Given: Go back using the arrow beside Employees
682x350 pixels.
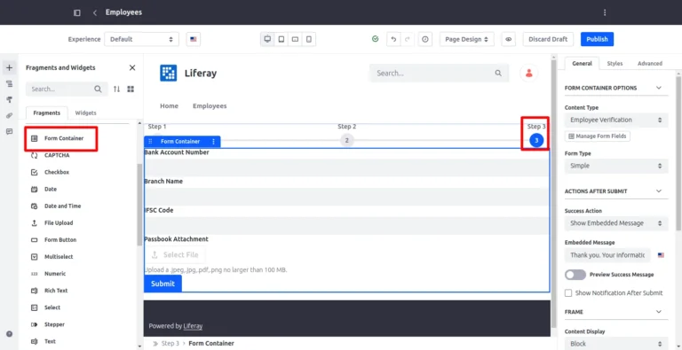Looking at the screenshot, I should coord(94,12).
